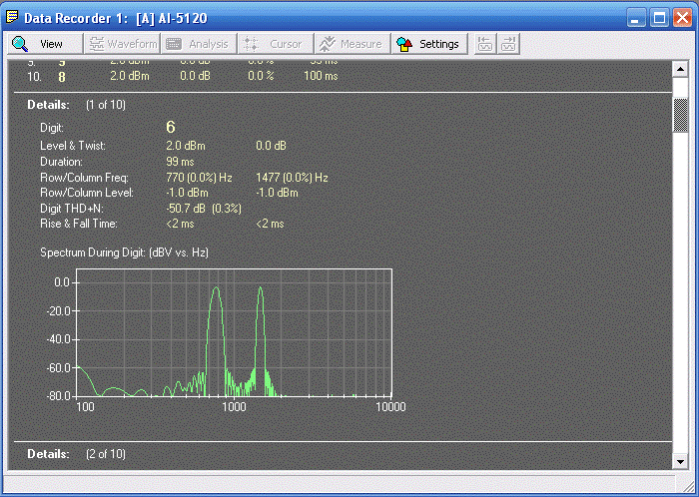Image resolution: width=699 pixels, height=497 pixels.
Task: Click the 'Row/Column Level:' label
Action: click(87, 193)
